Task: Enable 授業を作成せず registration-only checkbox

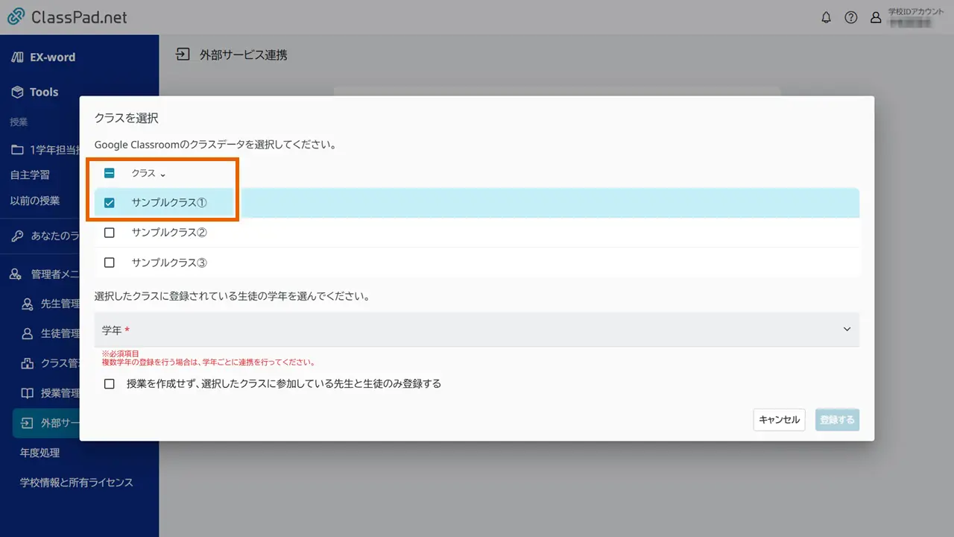Action: click(x=109, y=383)
